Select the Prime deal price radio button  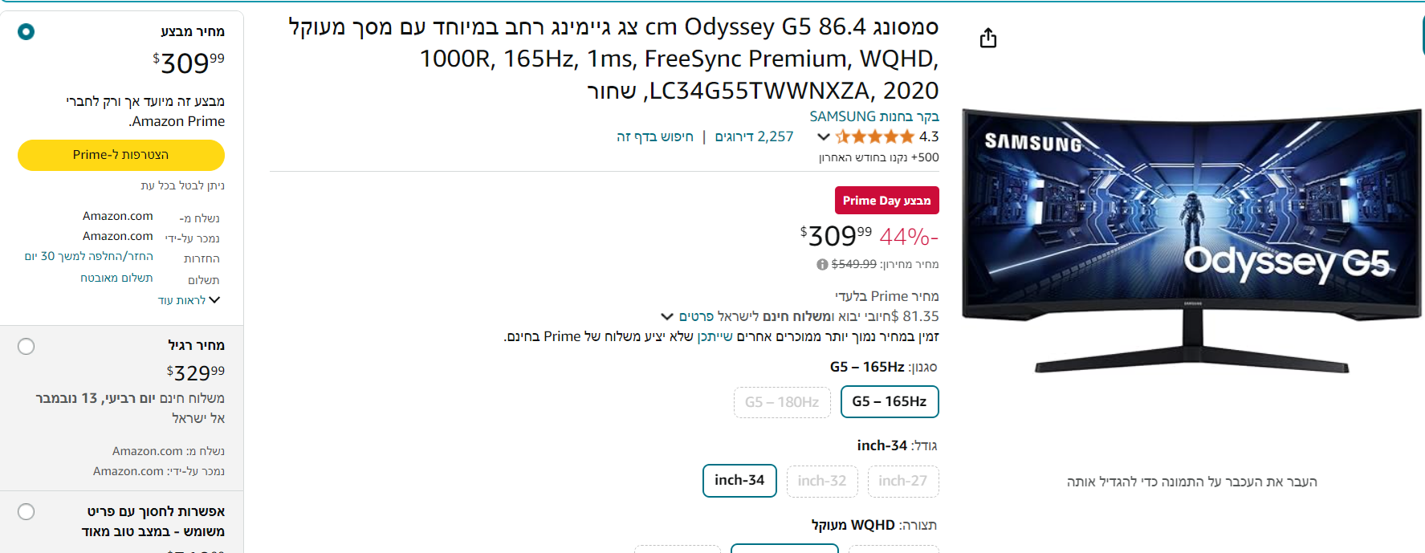[x=26, y=32]
